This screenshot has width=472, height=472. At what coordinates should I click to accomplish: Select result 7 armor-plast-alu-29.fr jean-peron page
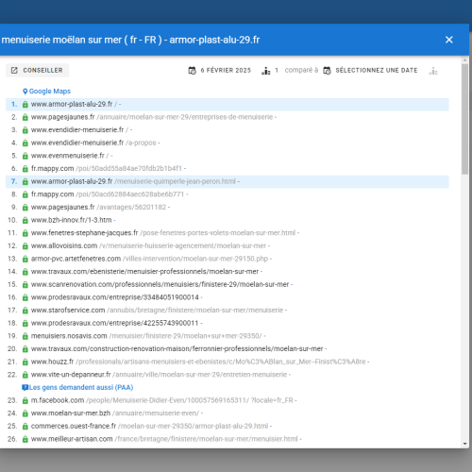tap(228, 181)
